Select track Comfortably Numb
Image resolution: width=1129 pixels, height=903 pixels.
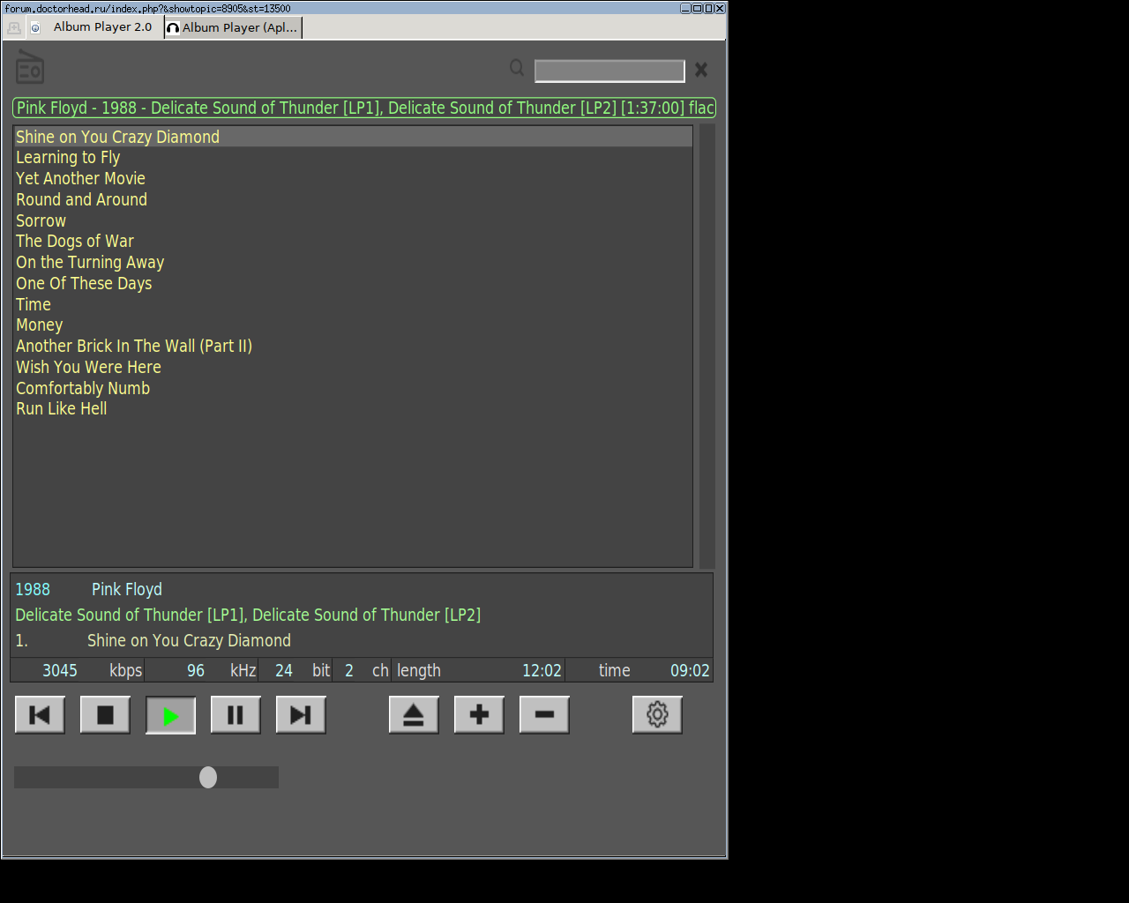coord(353,389)
